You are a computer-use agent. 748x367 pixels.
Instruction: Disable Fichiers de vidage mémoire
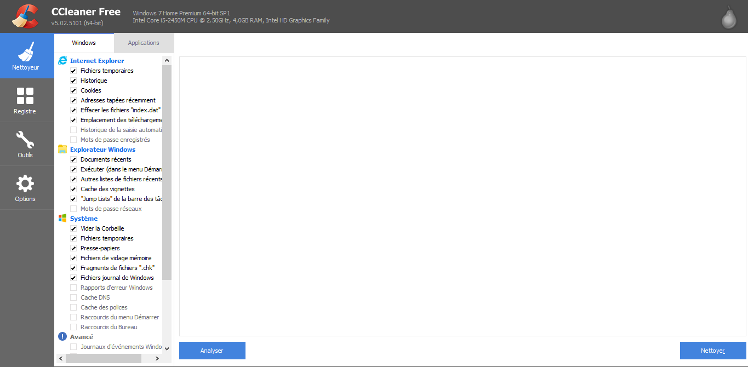tap(73, 258)
